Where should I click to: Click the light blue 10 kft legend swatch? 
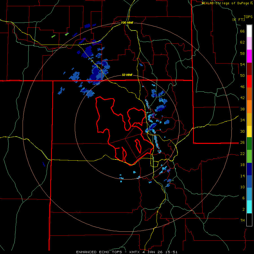click(x=249, y=194)
